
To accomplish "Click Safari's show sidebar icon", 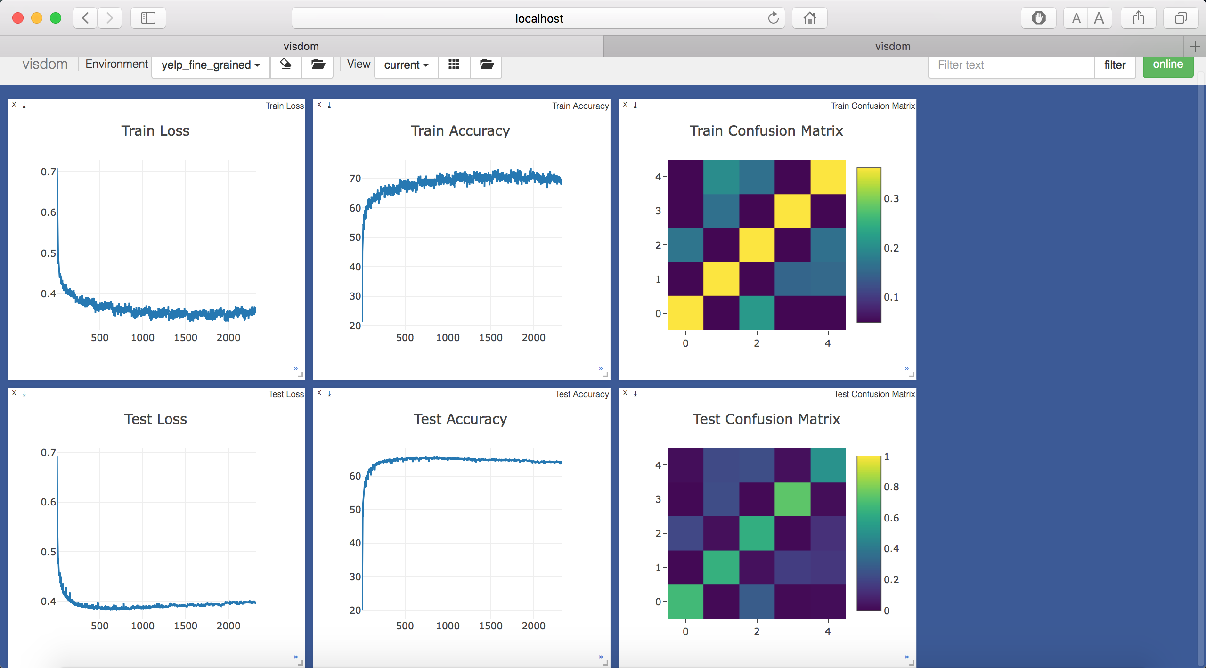I will pyautogui.click(x=148, y=18).
